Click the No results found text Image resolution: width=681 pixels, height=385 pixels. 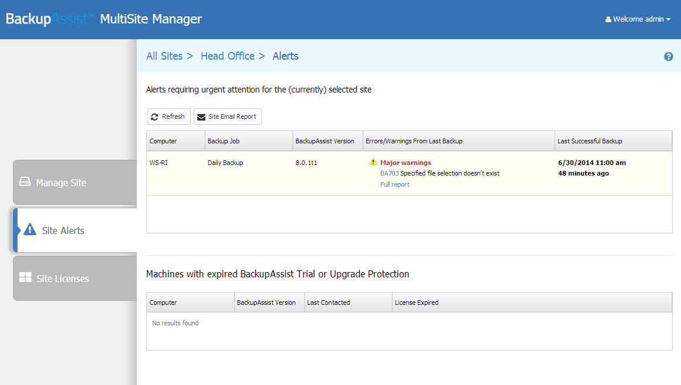[x=175, y=323]
